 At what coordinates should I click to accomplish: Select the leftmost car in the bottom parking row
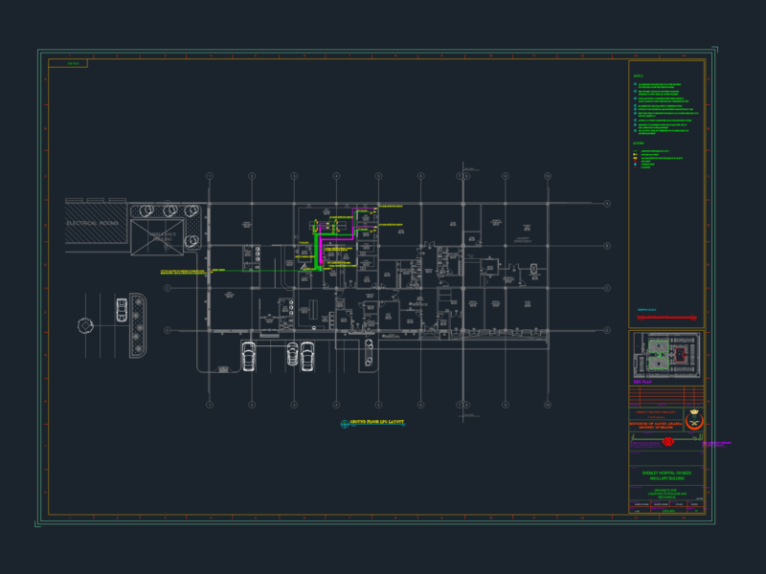pyautogui.click(x=249, y=356)
